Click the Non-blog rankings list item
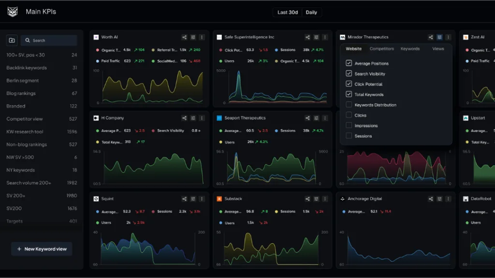Viewport: 495px width, 278px height. point(42,144)
